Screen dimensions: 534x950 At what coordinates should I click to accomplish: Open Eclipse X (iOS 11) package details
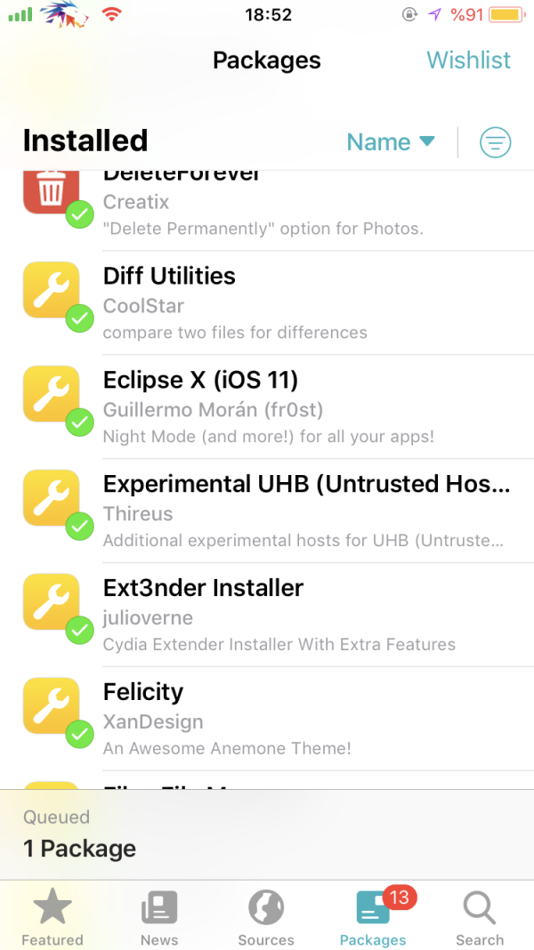click(x=303, y=407)
